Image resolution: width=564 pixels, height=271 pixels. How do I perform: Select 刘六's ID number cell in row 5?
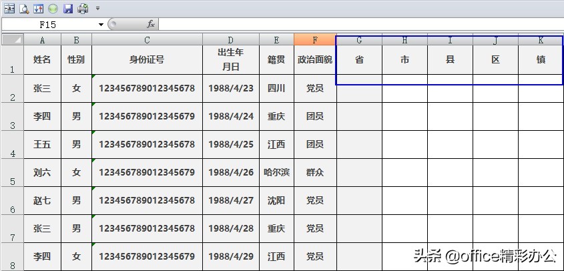[147, 173]
